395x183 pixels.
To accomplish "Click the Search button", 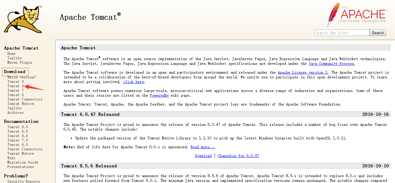I will pyautogui.click(x=378, y=33).
